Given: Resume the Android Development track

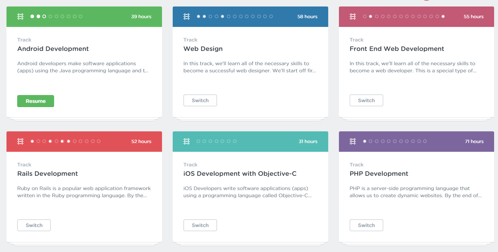Looking at the screenshot, I should 36,101.
